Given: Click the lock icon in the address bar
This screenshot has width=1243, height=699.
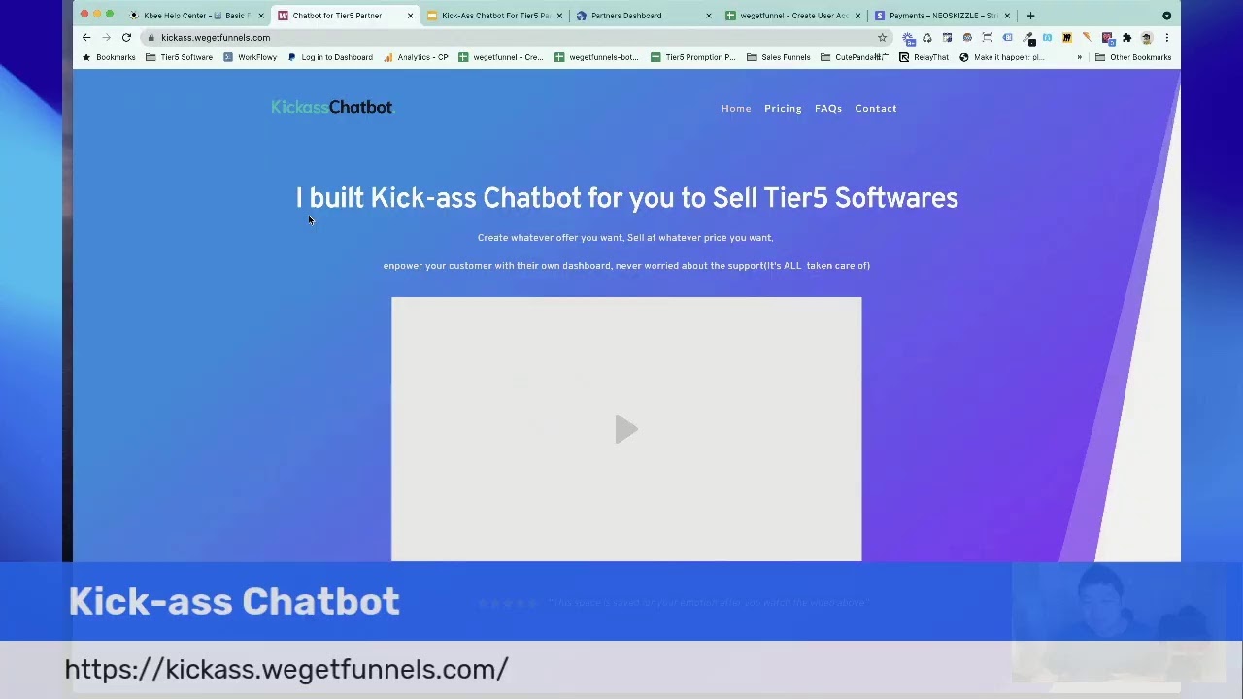Looking at the screenshot, I should 151,37.
